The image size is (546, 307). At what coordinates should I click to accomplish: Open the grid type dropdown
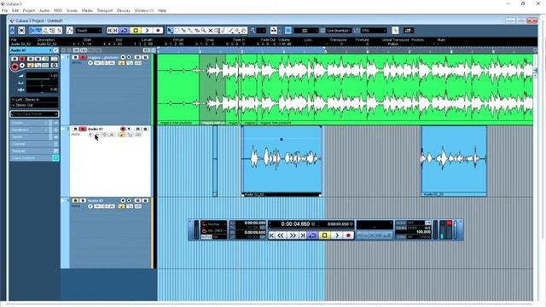[305, 31]
